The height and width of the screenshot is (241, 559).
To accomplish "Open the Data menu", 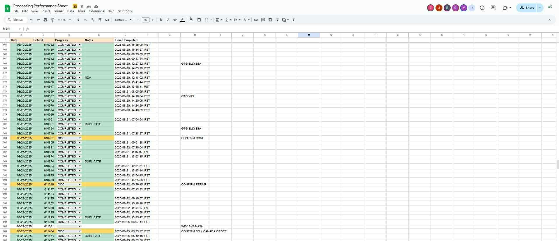I will (70, 11).
